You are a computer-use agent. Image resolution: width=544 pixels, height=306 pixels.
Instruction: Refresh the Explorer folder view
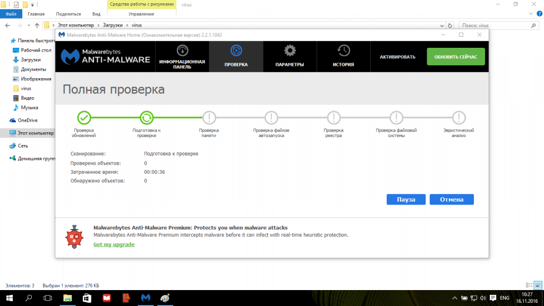pos(450,25)
